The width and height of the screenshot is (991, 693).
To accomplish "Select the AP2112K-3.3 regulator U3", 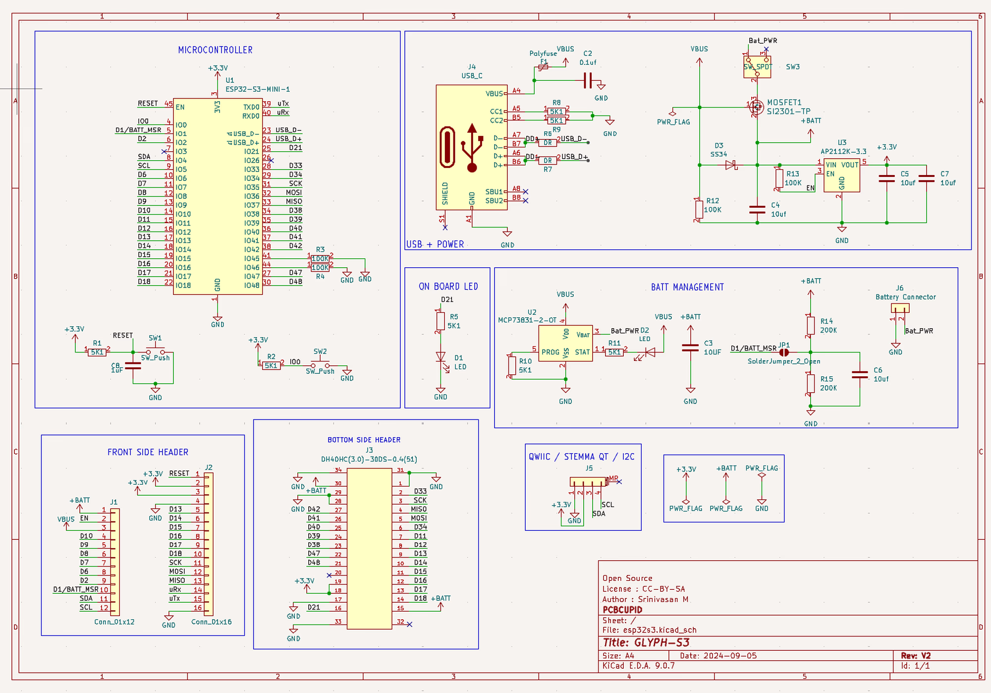I will click(x=841, y=175).
